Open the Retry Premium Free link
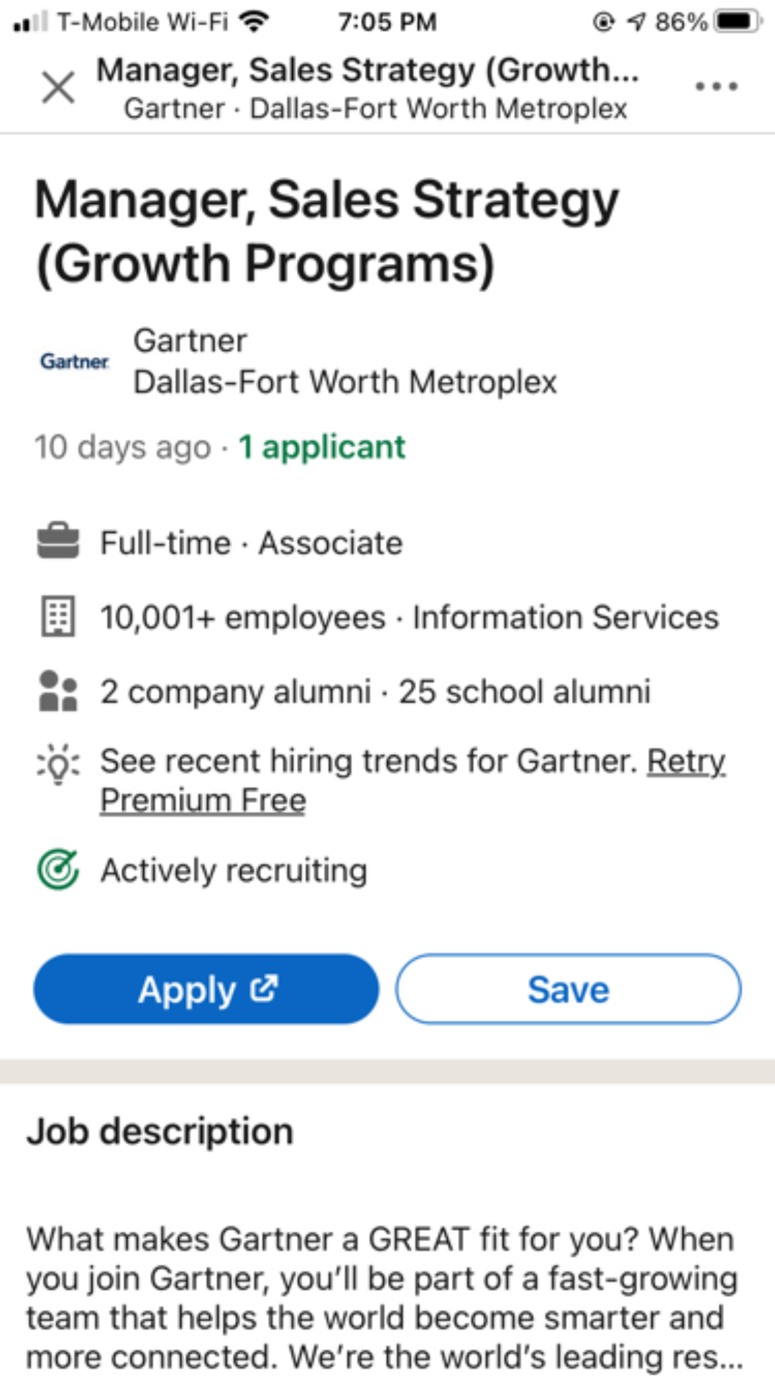Image resolution: width=775 pixels, height=1379 pixels. [412, 780]
